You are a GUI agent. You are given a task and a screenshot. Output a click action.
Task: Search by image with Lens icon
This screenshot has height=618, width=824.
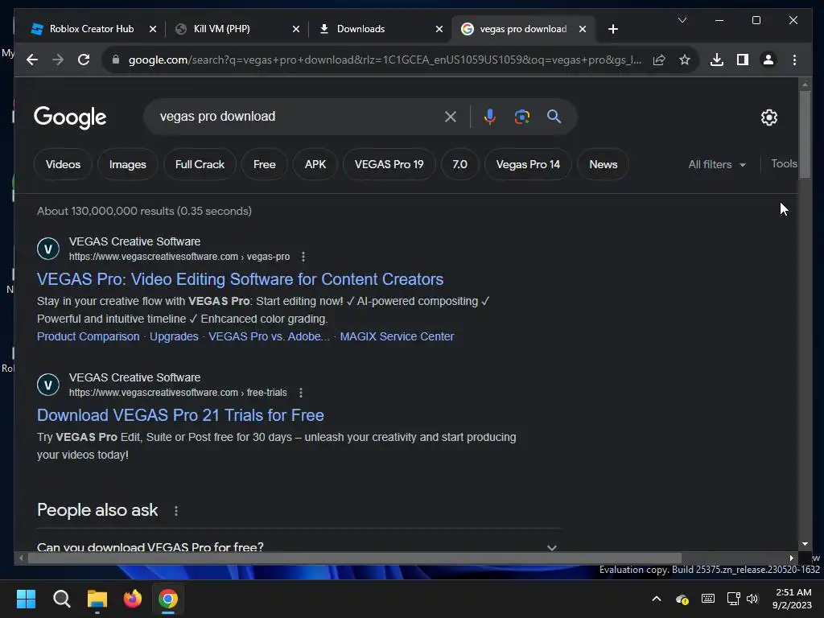pyautogui.click(x=521, y=117)
